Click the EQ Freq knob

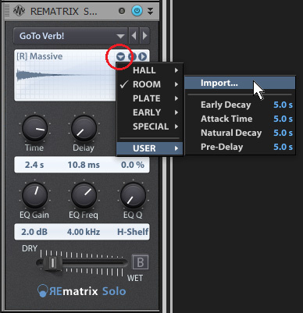tap(84, 195)
